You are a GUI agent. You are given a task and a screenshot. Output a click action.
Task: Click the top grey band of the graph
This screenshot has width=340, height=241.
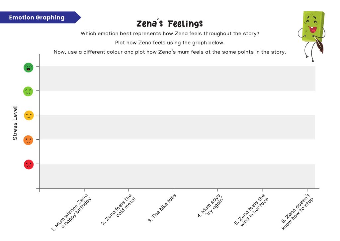pos(177,78)
